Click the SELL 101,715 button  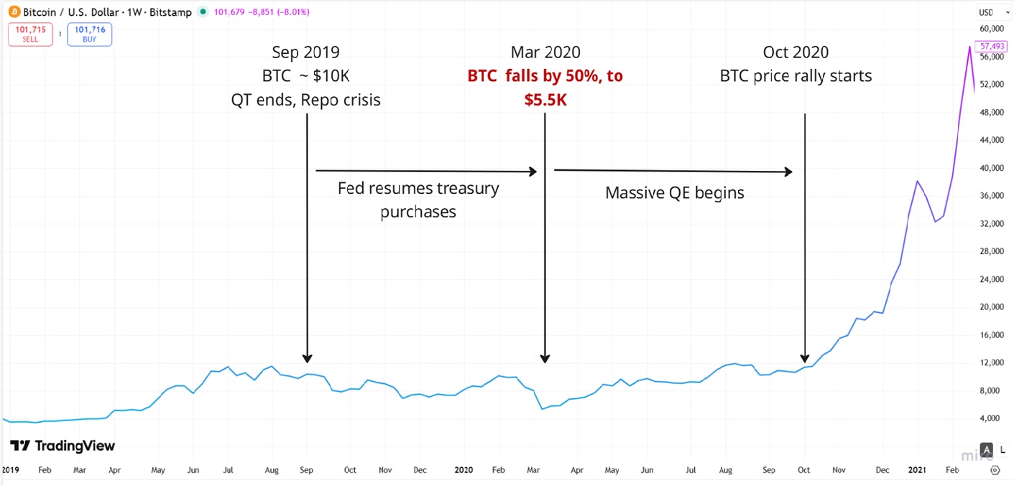[x=30, y=34]
